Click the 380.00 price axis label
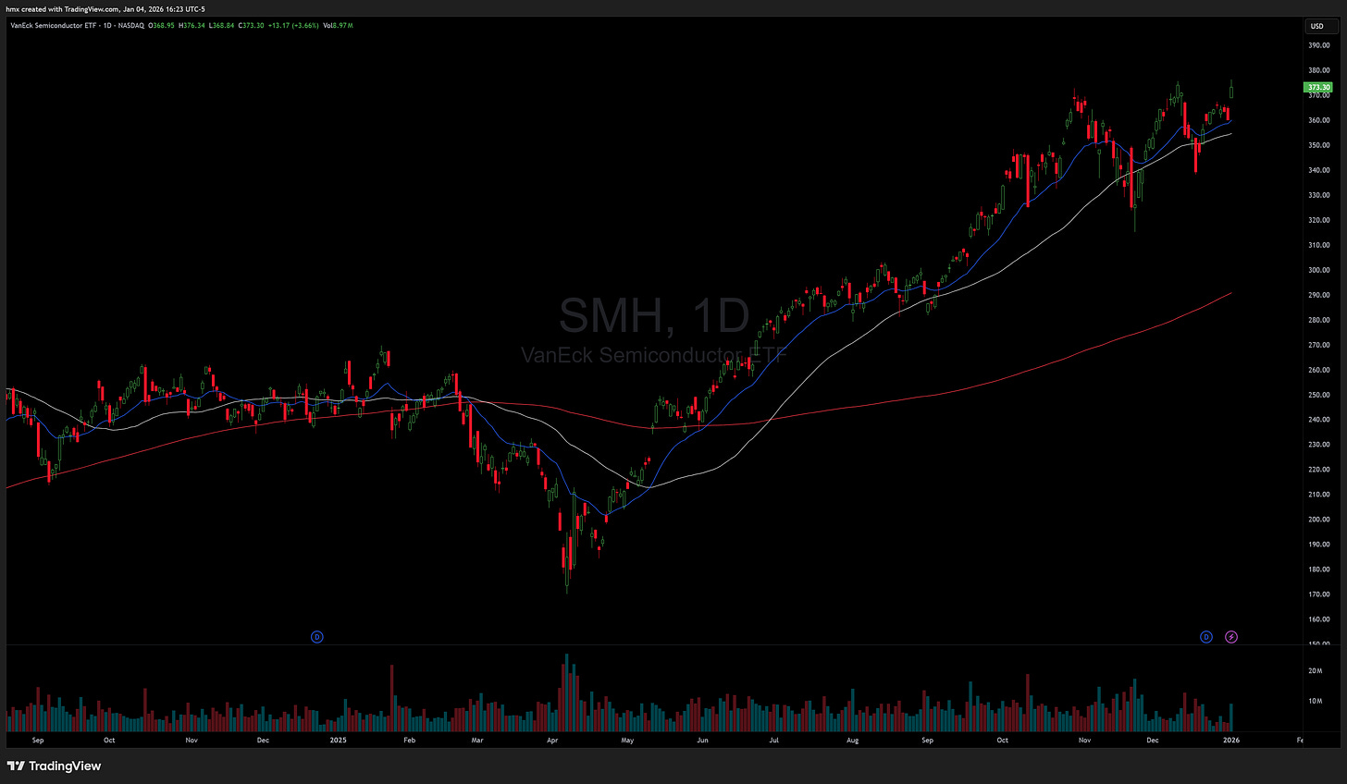The width and height of the screenshot is (1347, 784). click(1319, 70)
